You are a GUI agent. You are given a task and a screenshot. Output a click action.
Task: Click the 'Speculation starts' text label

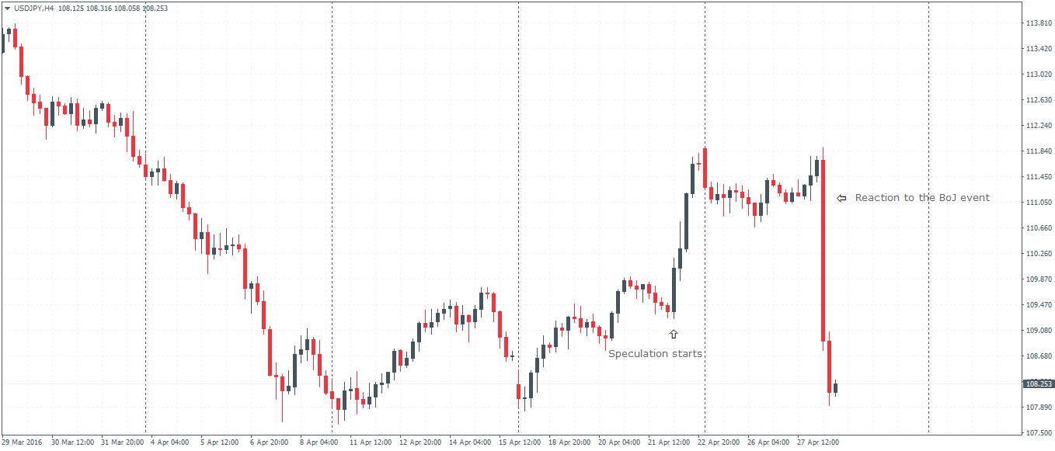pos(655,354)
